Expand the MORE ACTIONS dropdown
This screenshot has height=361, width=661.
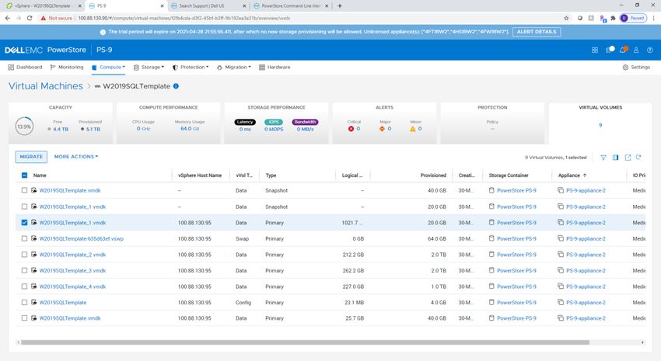[76, 157]
